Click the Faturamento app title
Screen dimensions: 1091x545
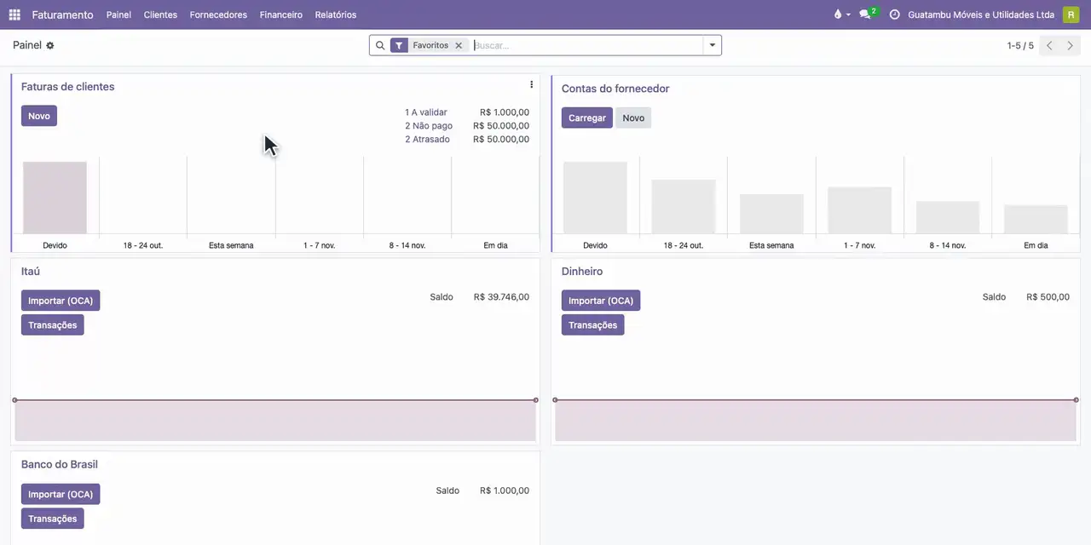click(x=63, y=14)
